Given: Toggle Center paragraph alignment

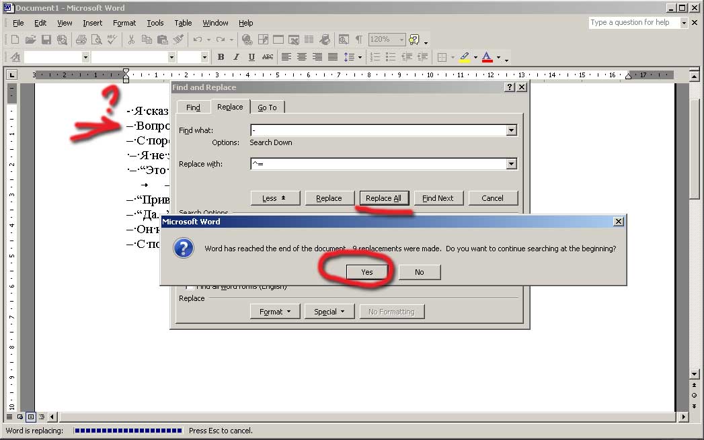Looking at the screenshot, I should point(302,57).
